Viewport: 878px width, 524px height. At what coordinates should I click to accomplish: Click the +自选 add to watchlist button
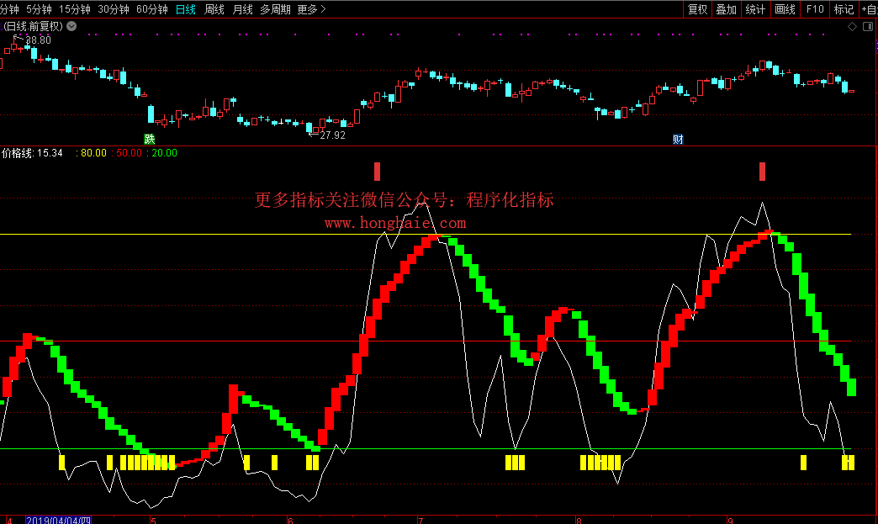(867, 9)
